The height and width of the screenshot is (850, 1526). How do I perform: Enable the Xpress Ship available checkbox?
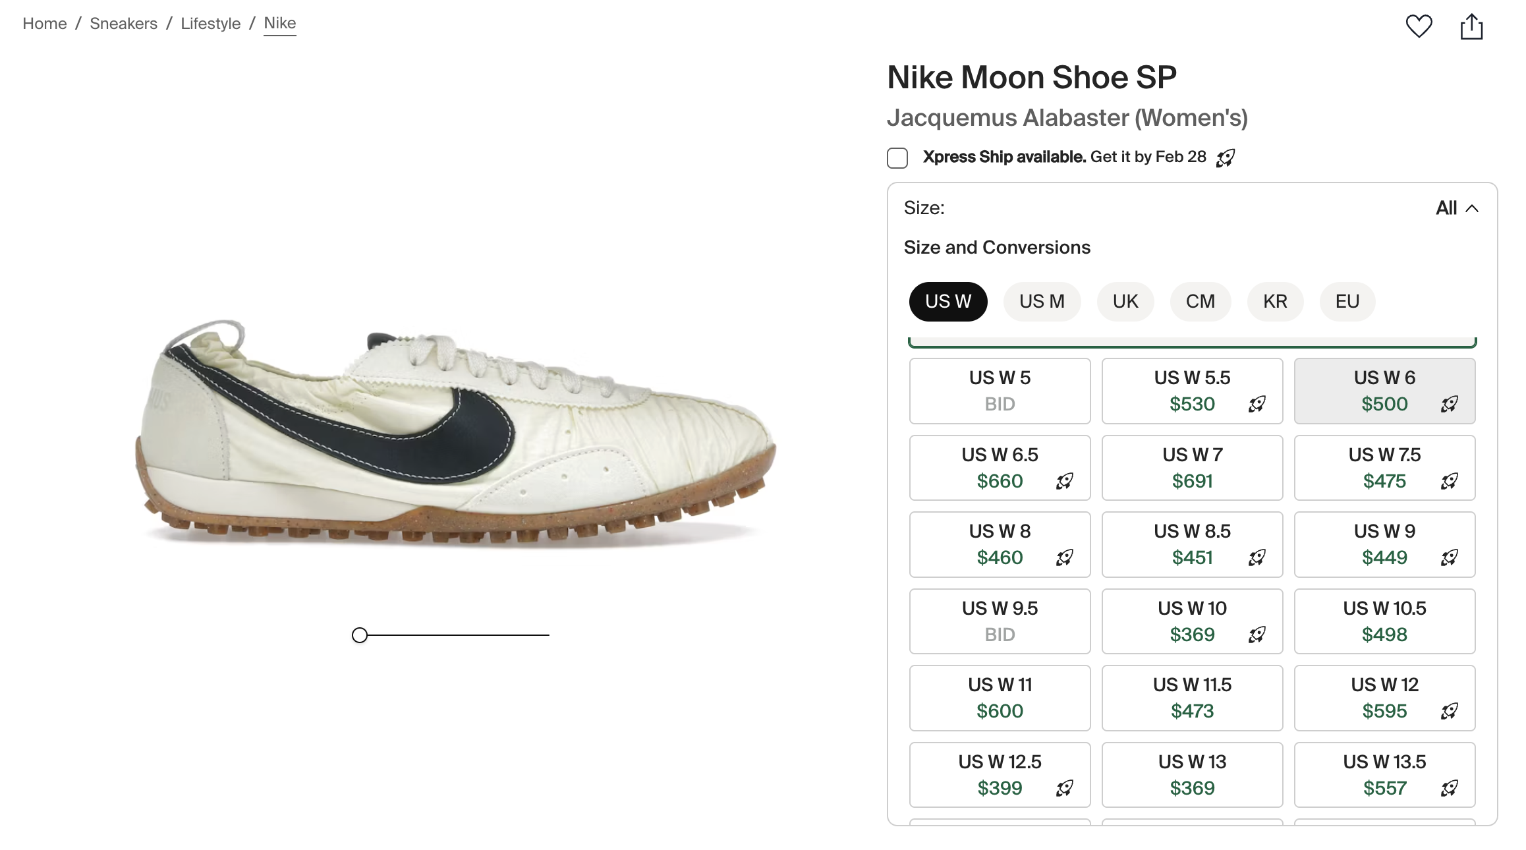(897, 158)
